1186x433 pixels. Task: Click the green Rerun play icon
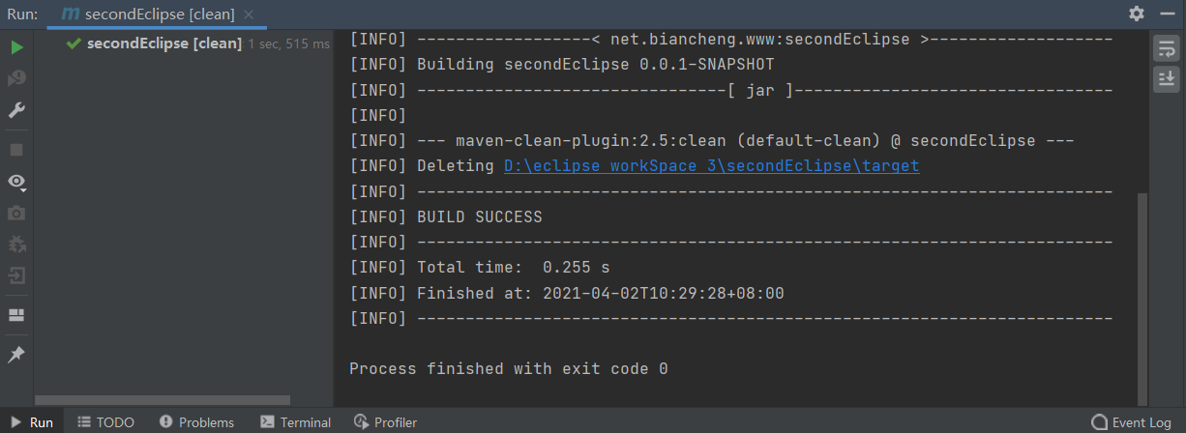[16, 47]
